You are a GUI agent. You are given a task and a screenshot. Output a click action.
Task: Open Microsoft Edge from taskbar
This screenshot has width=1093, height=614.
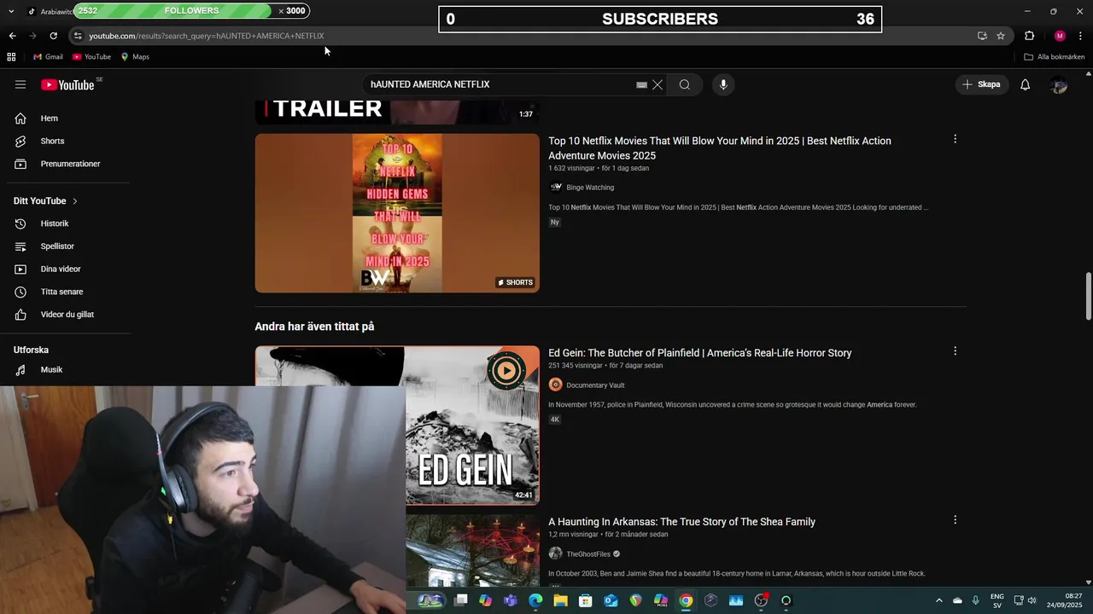(535, 600)
